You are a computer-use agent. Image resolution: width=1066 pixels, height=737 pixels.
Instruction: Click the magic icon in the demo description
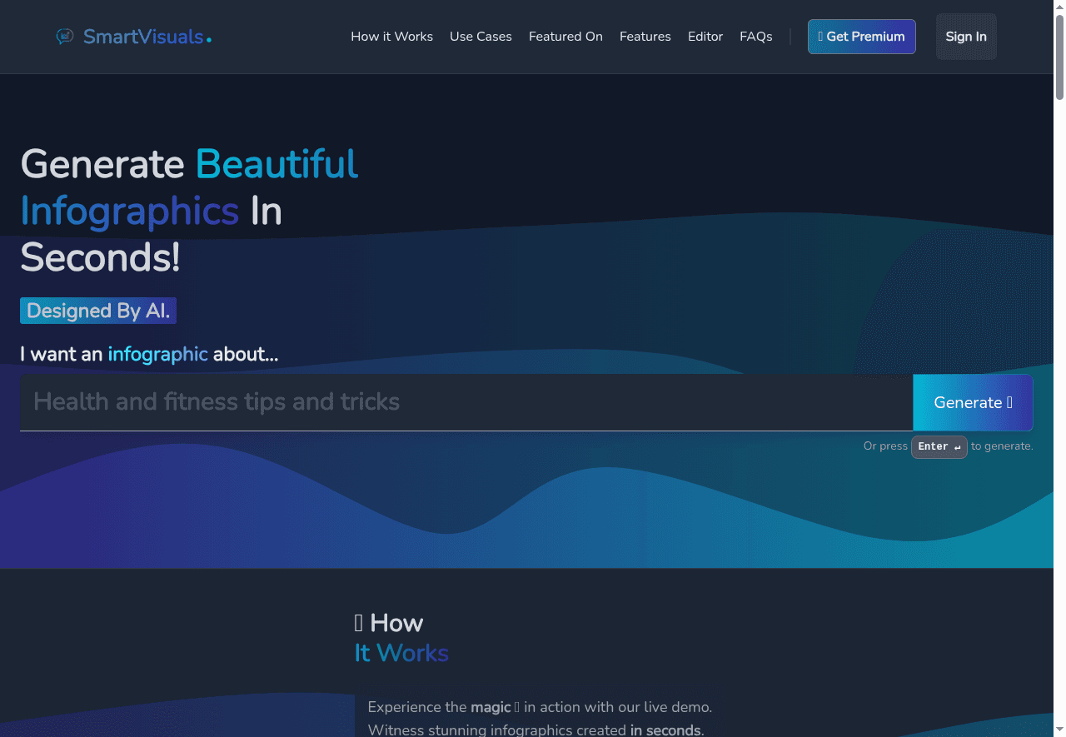(x=517, y=707)
